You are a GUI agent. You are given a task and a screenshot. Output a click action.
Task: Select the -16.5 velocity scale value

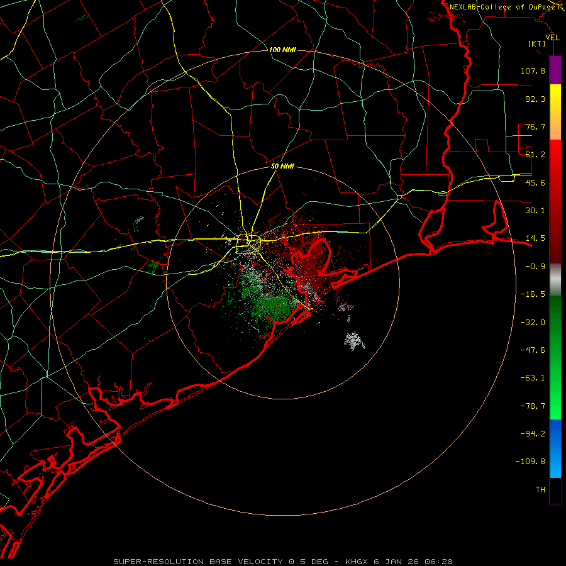(x=533, y=294)
